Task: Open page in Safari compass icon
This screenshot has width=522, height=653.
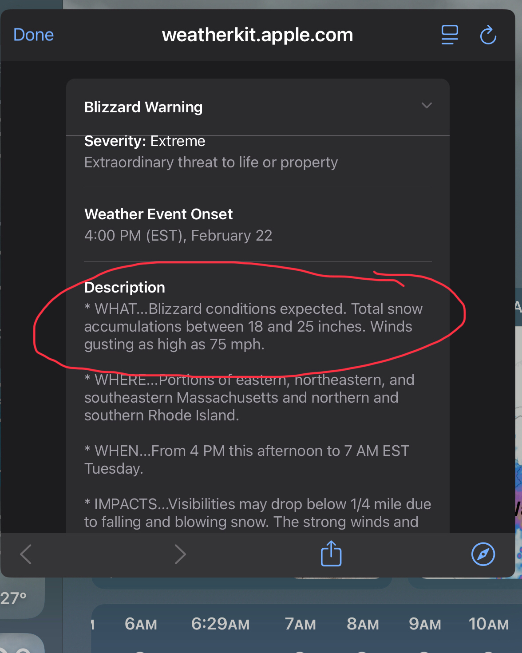Action: 483,554
